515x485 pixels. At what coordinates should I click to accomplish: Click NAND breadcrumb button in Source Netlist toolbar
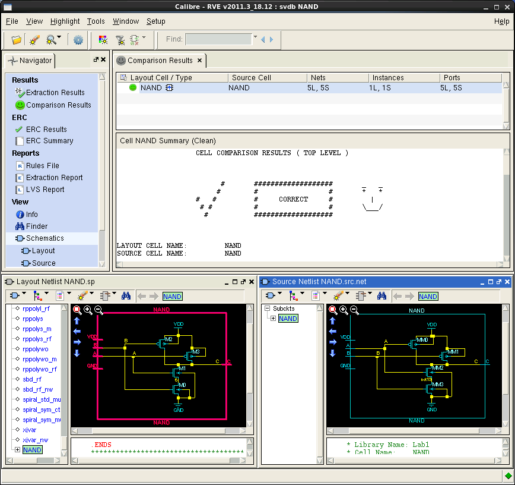click(428, 297)
